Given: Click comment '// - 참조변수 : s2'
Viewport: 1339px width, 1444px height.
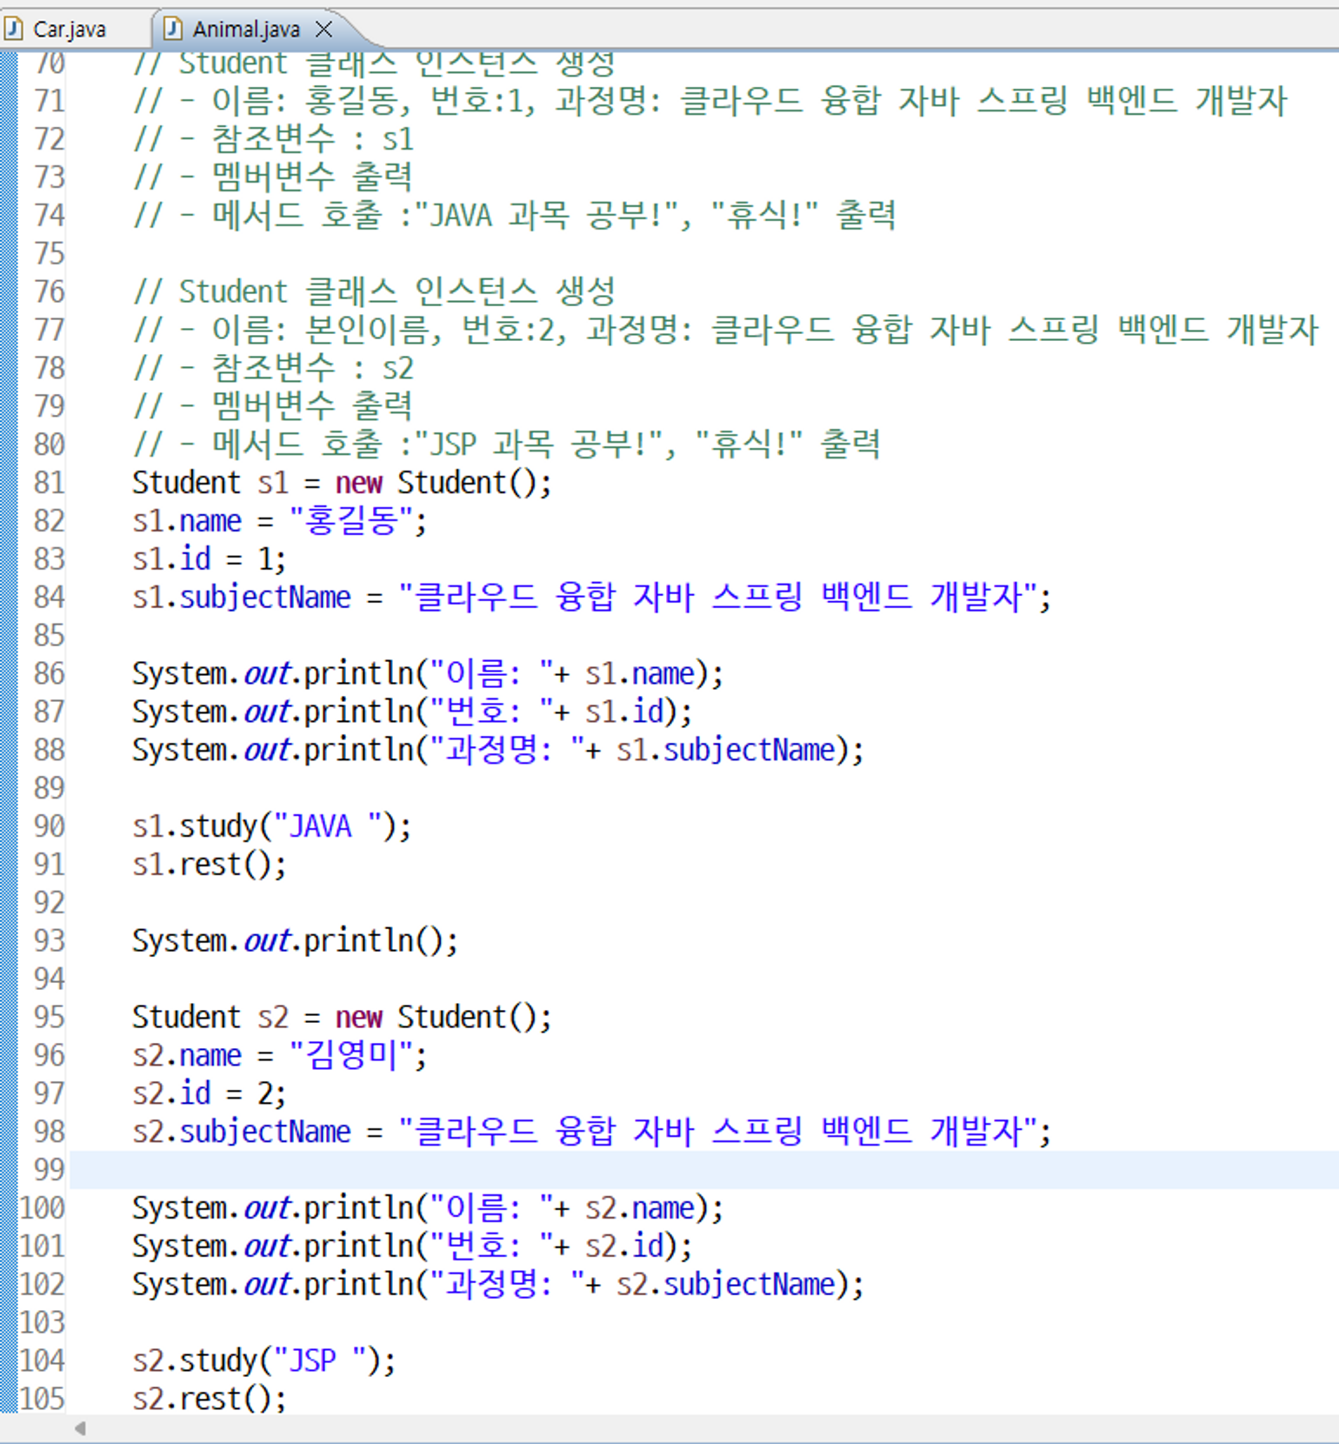Looking at the screenshot, I should (x=273, y=369).
